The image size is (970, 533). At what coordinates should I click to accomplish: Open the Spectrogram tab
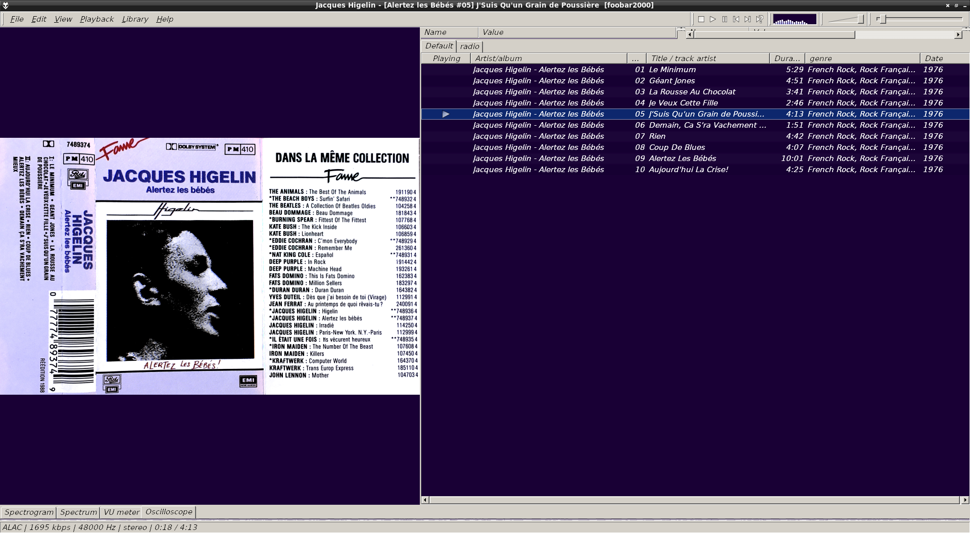click(29, 512)
